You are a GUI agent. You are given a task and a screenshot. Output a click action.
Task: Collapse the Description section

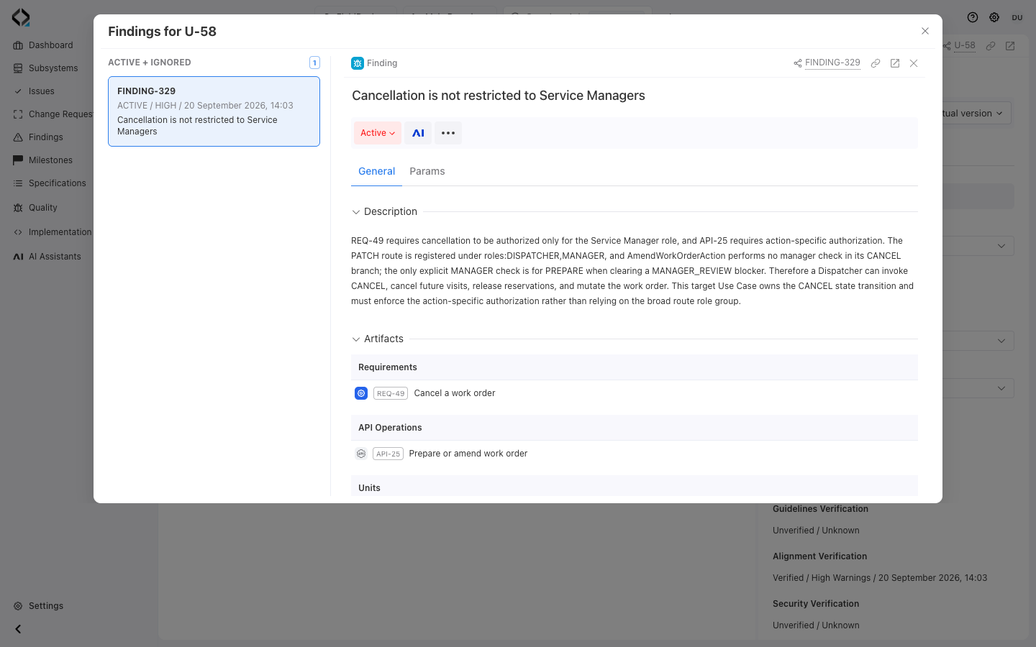(x=356, y=212)
